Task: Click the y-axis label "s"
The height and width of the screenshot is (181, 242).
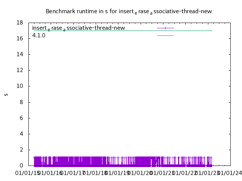Action: (6, 94)
